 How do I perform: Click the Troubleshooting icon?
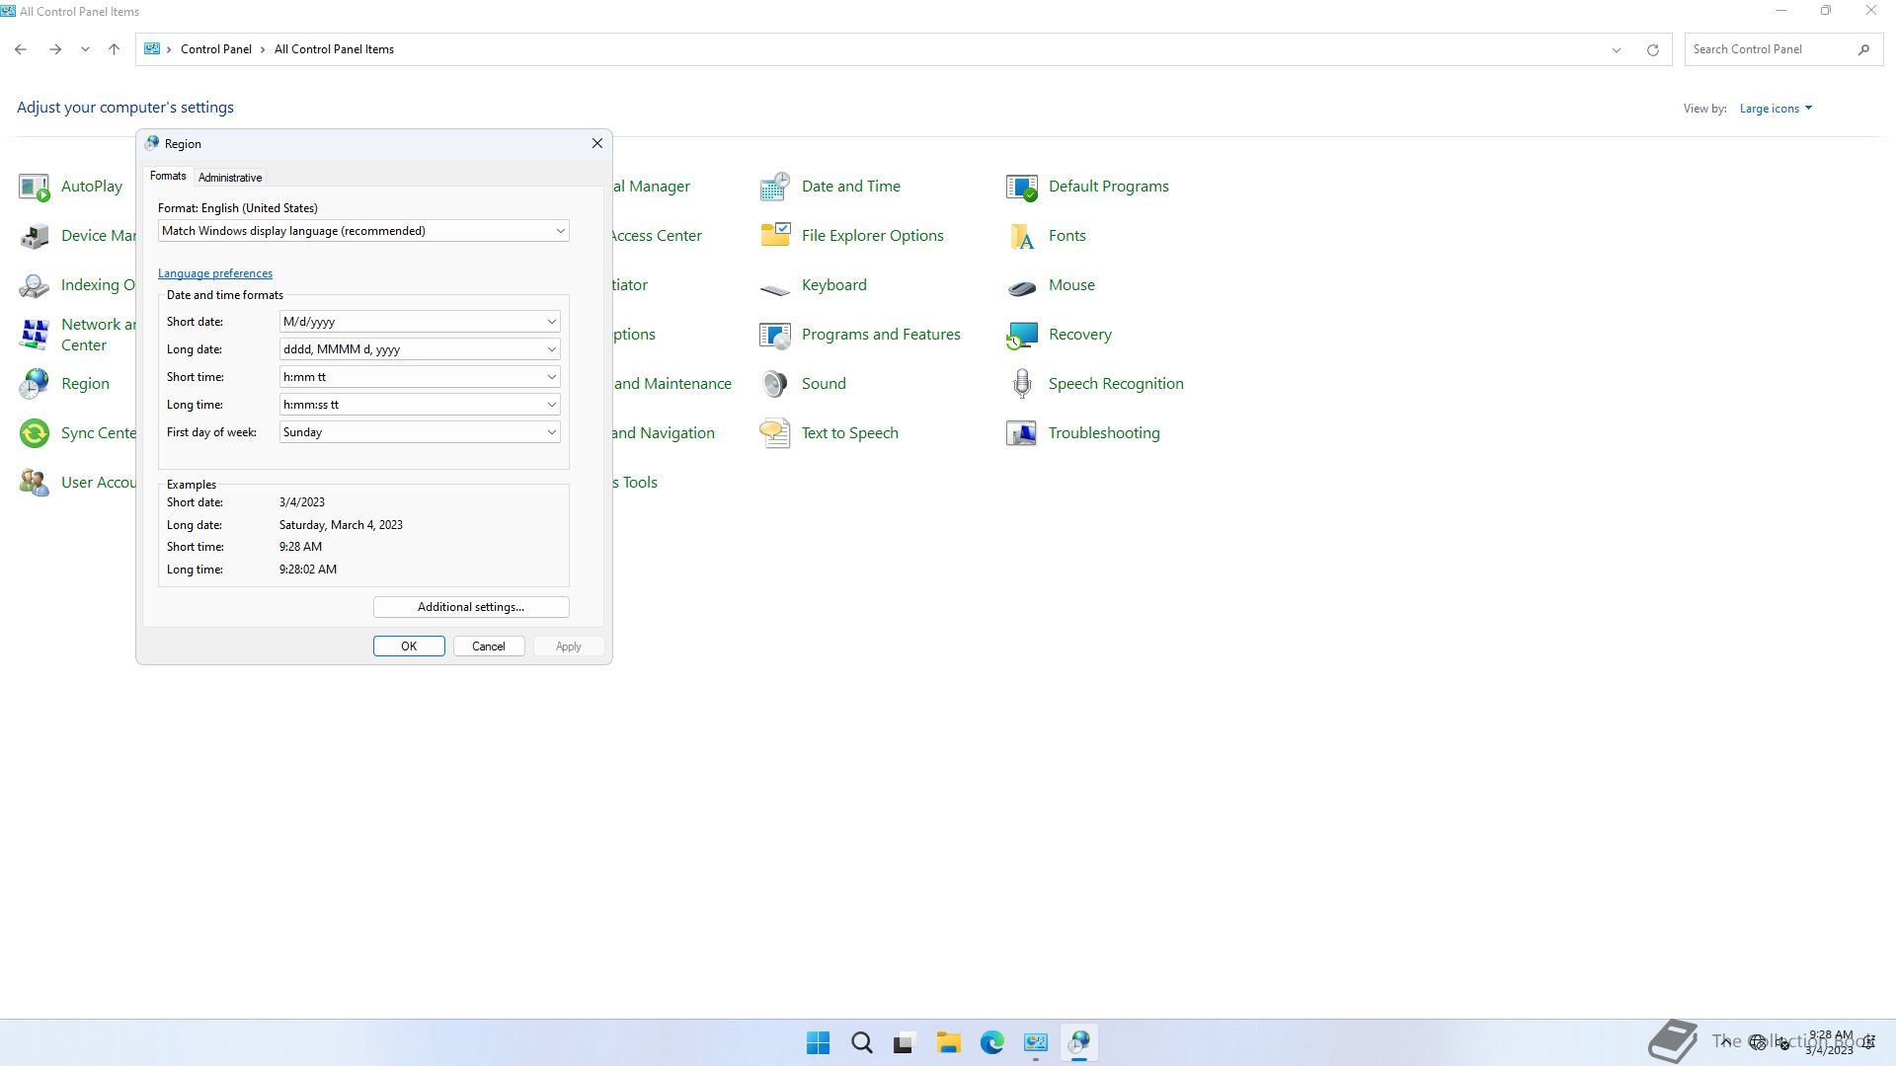[x=1022, y=433]
